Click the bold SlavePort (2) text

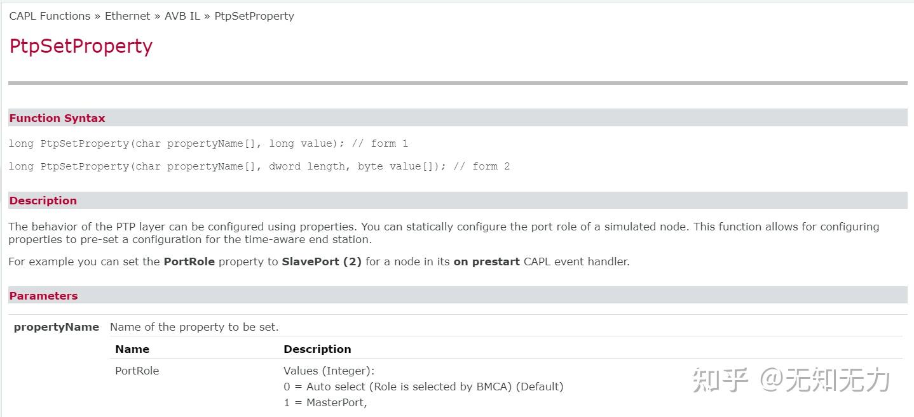[x=322, y=261]
